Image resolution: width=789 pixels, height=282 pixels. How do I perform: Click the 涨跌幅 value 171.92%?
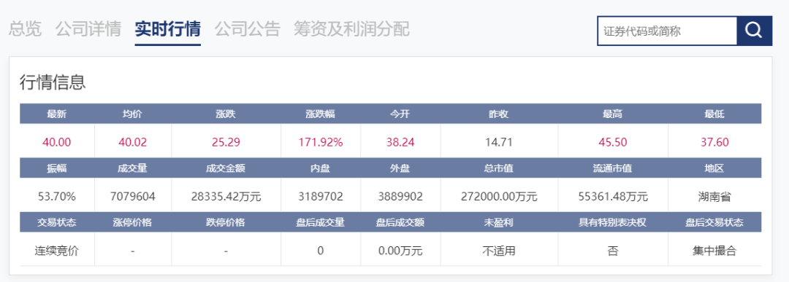[x=321, y=143]
